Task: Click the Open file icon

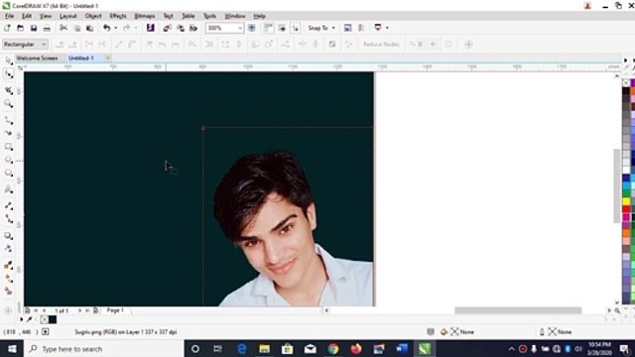Action: click(x=20, y=28)
